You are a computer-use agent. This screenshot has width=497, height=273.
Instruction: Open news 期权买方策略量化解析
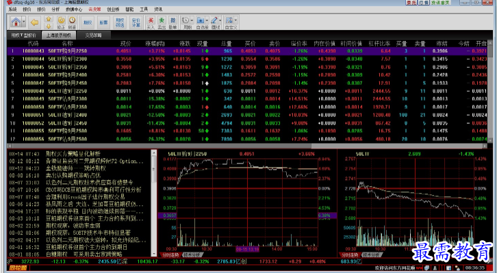point(73,154)
